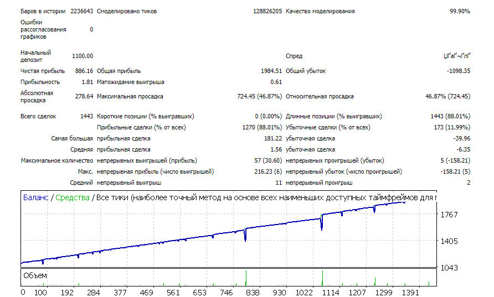Viewport: 494px width, 297px height.
Task: Select the 1043 y-axis label
Action: tap(449, 268)
